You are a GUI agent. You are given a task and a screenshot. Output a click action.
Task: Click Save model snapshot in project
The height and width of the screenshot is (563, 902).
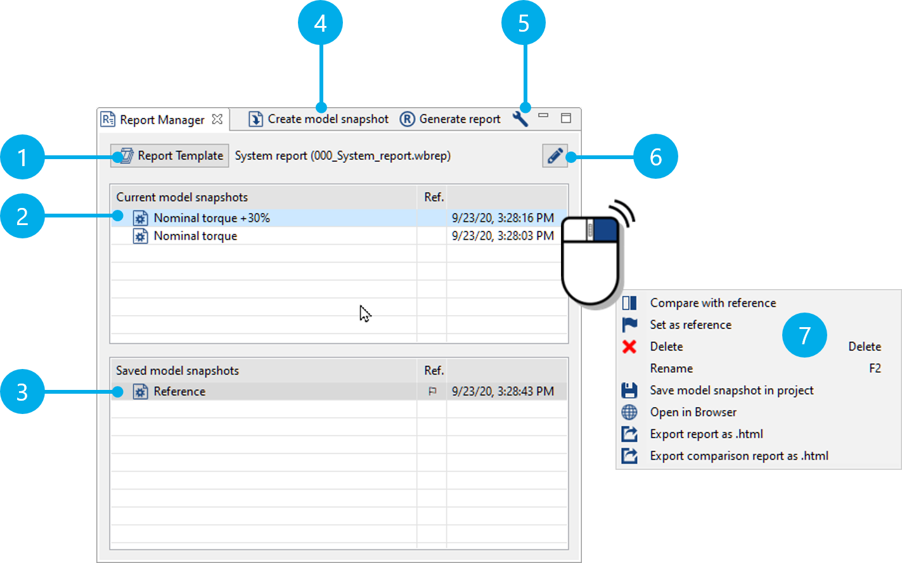[731, 391]
